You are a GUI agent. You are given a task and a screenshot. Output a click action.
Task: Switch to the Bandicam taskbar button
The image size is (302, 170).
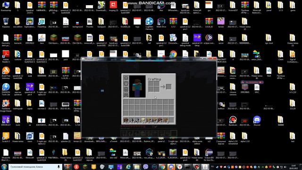click(197, 167)
